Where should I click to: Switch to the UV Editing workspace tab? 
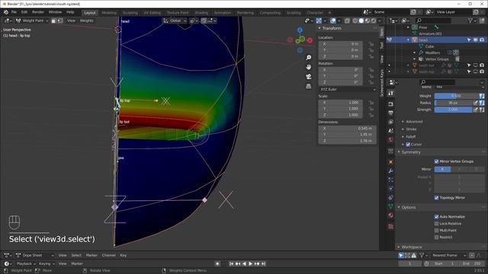(x=152, y=13)
